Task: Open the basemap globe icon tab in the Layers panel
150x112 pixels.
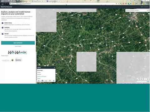Action: tap(54, 81)
